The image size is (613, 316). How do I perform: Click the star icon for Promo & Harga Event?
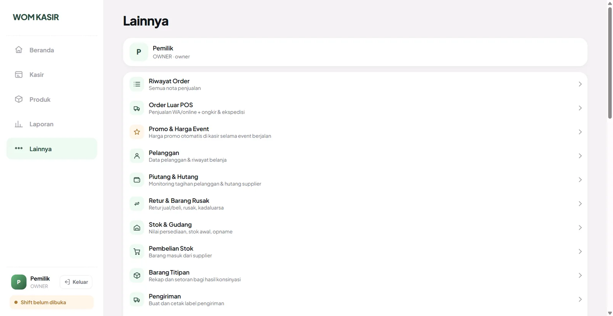point(137,132)
